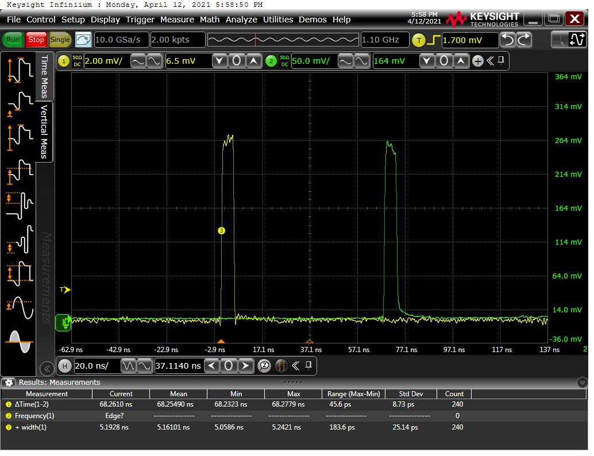594x456 pixels.
Task: Toggle channel 1 on/off button
Action: [64, 61]
